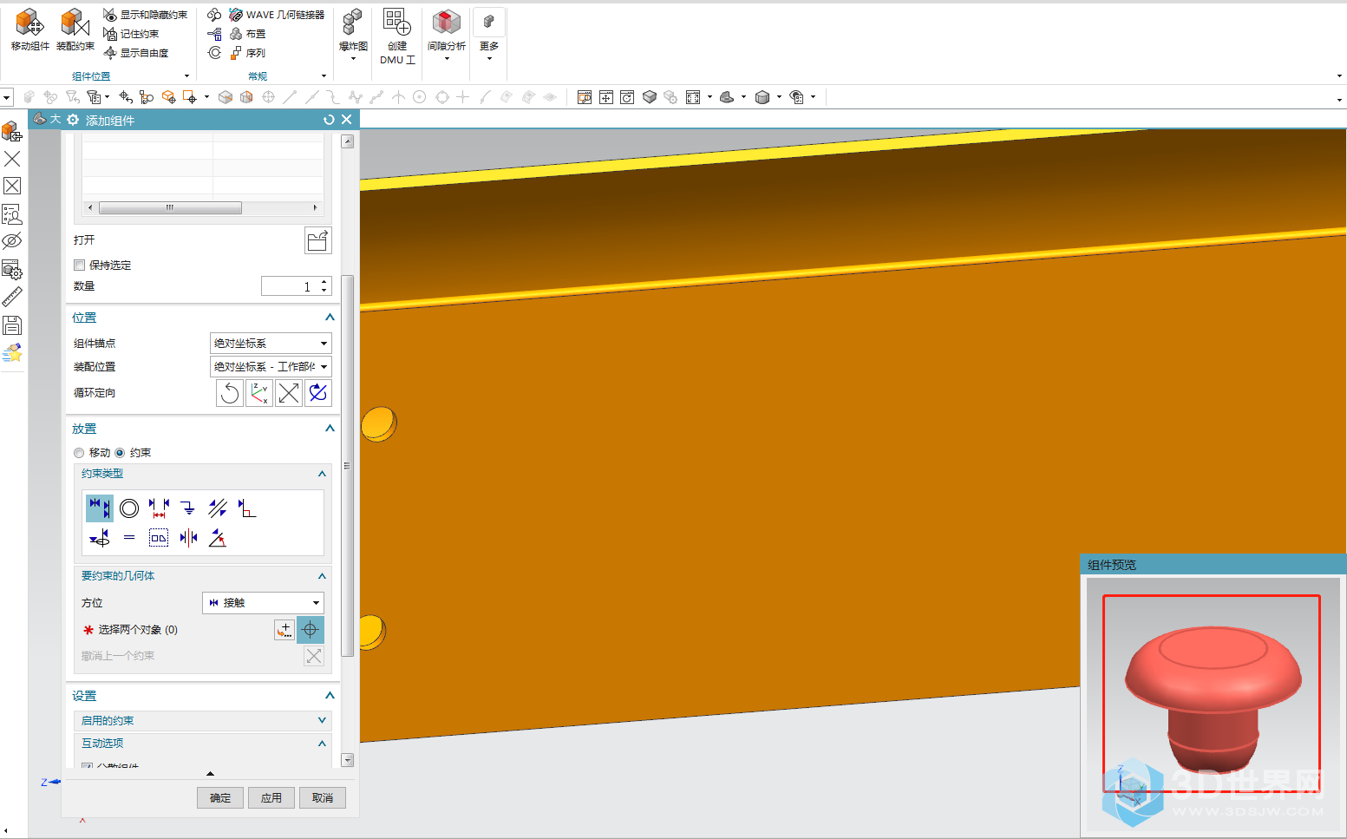Click the Create DMU (创建 DMU) tool

pyautogui.click(x=397, y=36)
